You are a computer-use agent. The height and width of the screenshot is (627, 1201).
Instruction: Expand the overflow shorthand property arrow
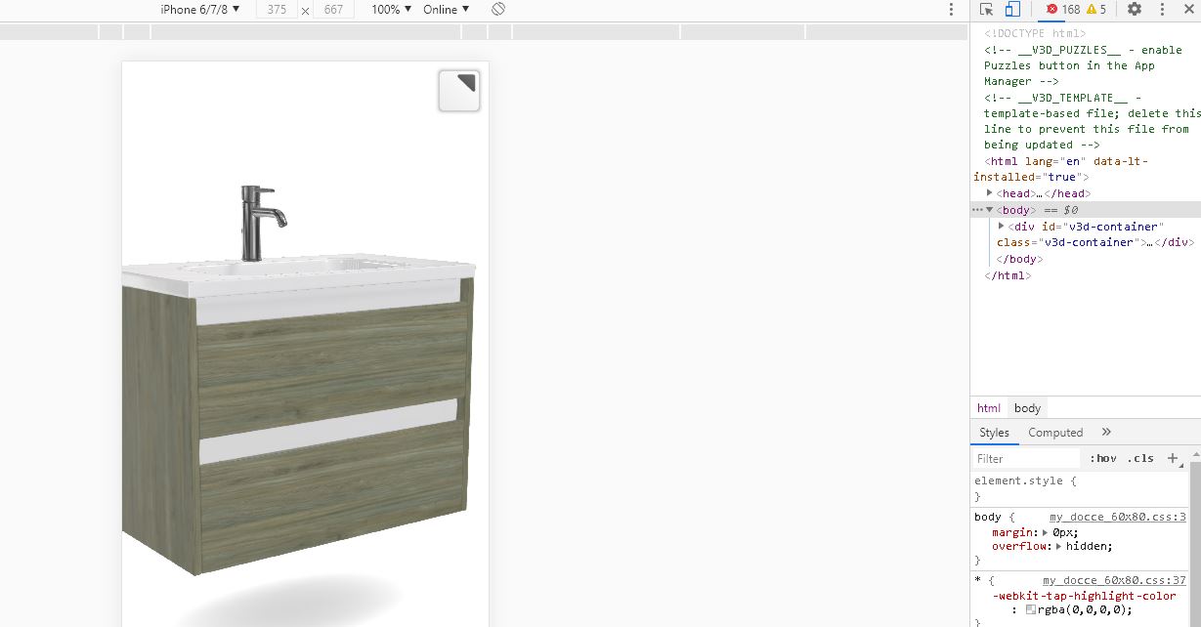coord(1060,546)
